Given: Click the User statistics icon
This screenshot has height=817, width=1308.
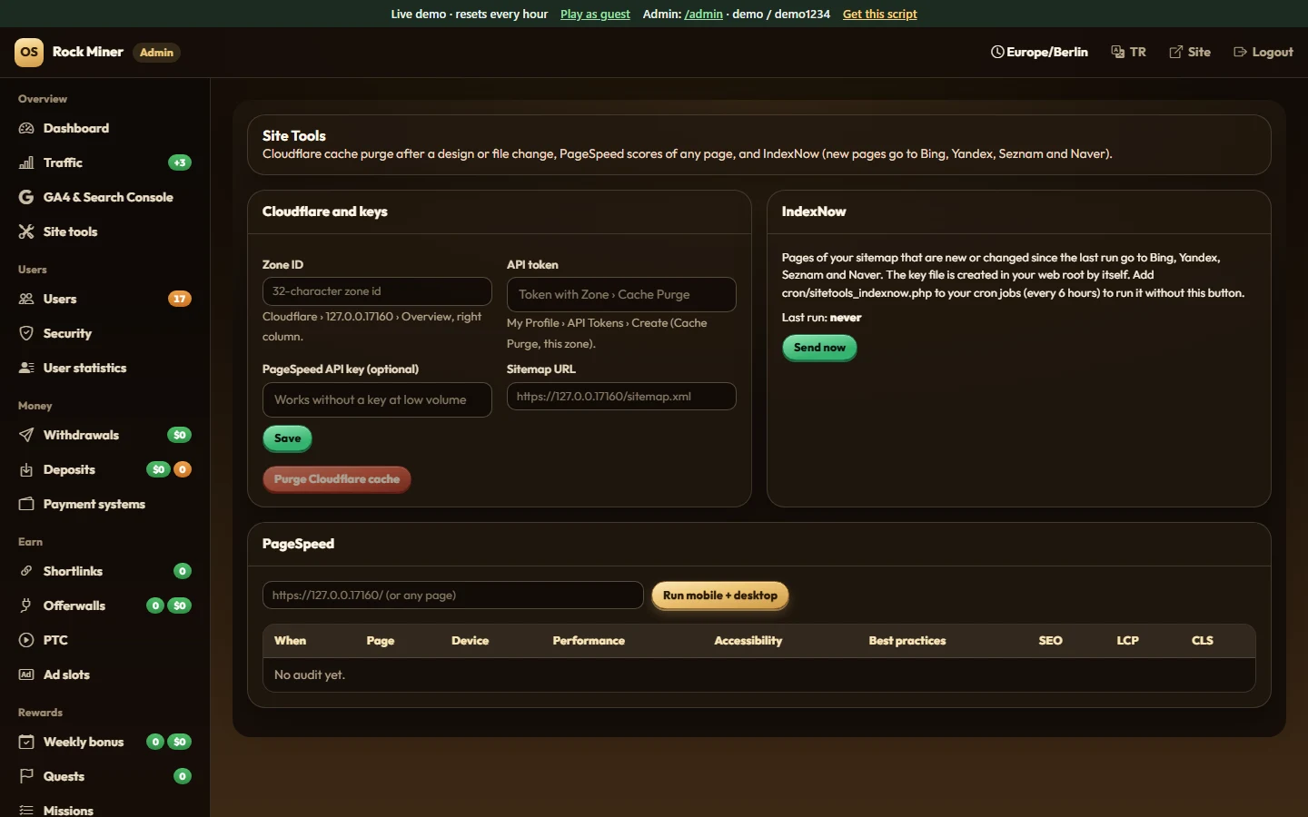Looking at the screenshot, I should (x=26, y=368).
